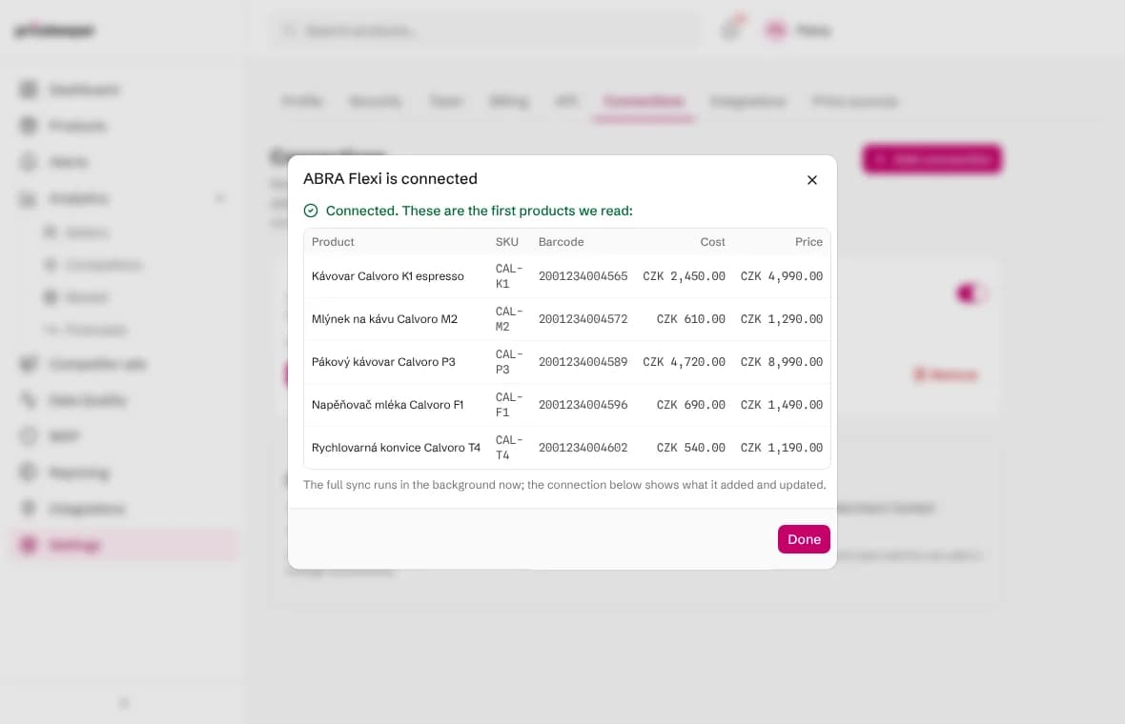This screenshot has height=724, width=1125.
Task: Click cost CZK 690.00
Action: [x=691, y=405]
